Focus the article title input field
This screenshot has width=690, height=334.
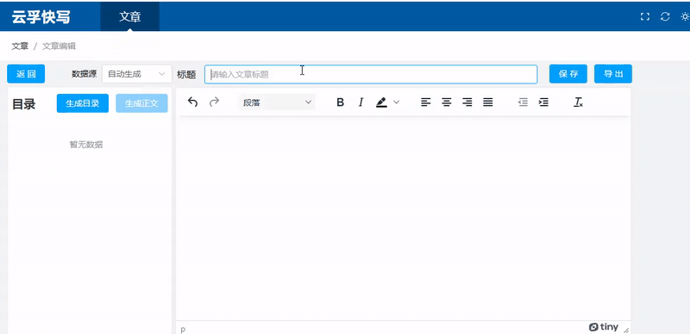(x=371, y=74)
